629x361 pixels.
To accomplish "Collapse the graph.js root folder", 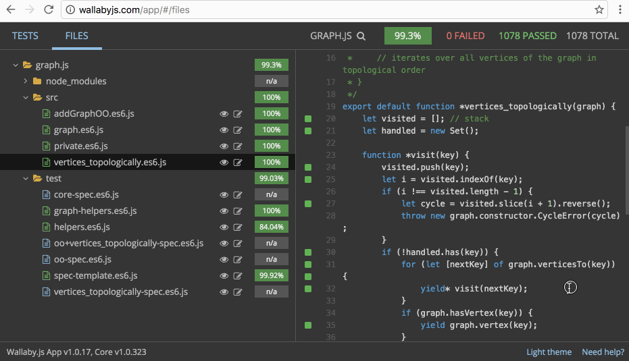I will coord(16,65).
